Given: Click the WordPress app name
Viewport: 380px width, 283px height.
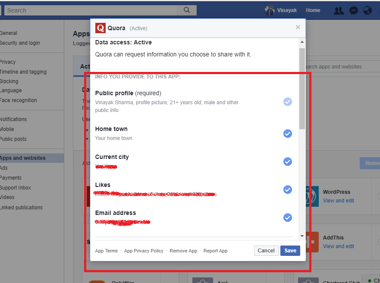Looking at the screenshot, I should (x=336, y=192).
